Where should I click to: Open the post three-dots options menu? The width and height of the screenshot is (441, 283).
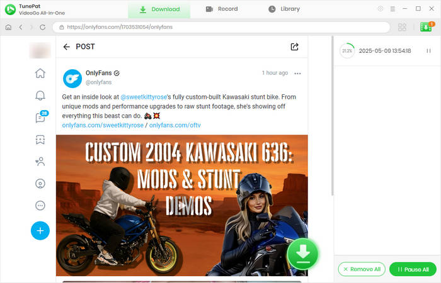[297, 74]
